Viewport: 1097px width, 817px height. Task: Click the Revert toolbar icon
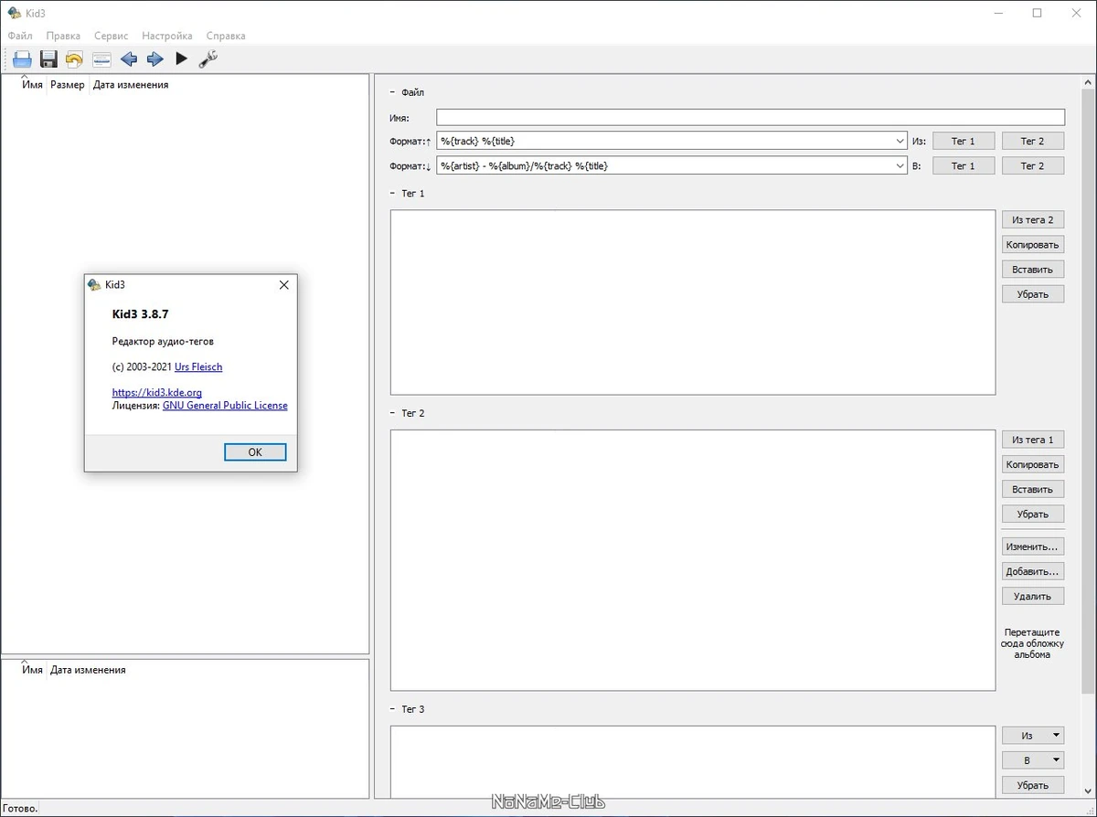point(75,59)
